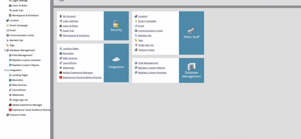Click the Treasure Chest icon in sidebar

click(8, 115)
